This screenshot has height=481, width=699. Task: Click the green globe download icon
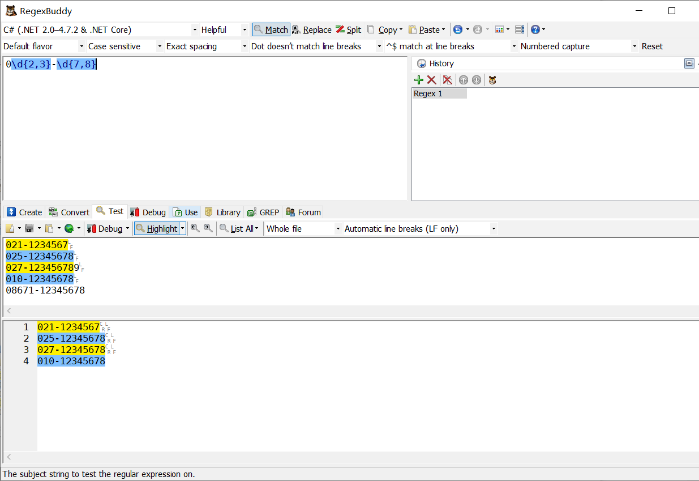[x=69, y=228]
